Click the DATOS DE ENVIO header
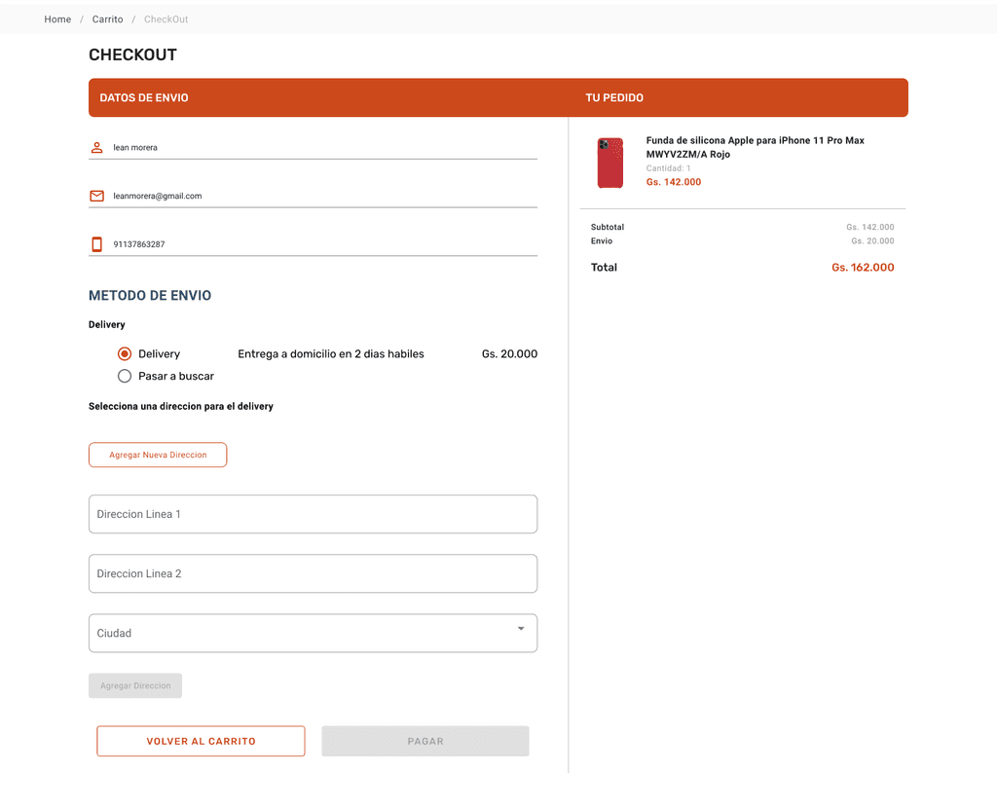This screenshot has width=997, height=808. 144,98
